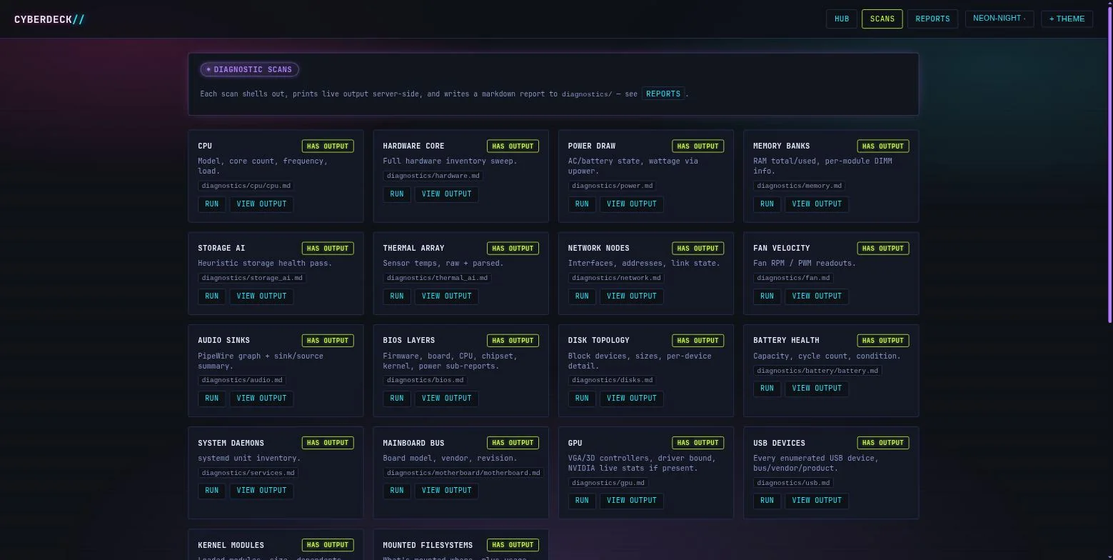
Task: Run the Audio Sinks scan
Action: (x=211, y=398)
